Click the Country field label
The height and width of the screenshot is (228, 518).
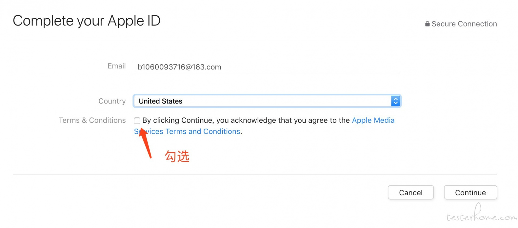pyautogui.click(x=112, y=101)
